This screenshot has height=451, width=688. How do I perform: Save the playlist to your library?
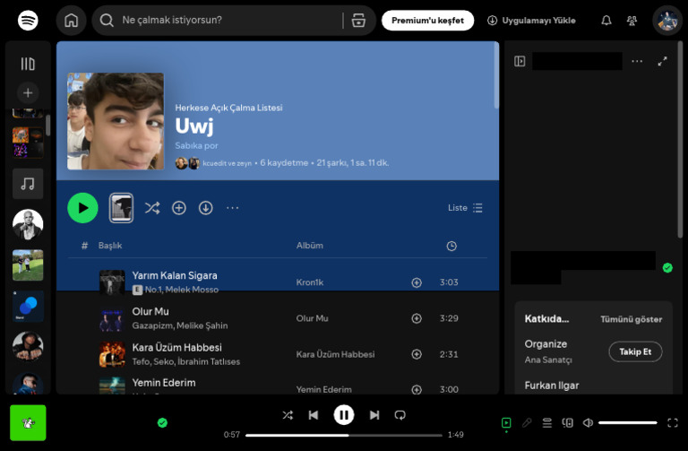[179, 208]
